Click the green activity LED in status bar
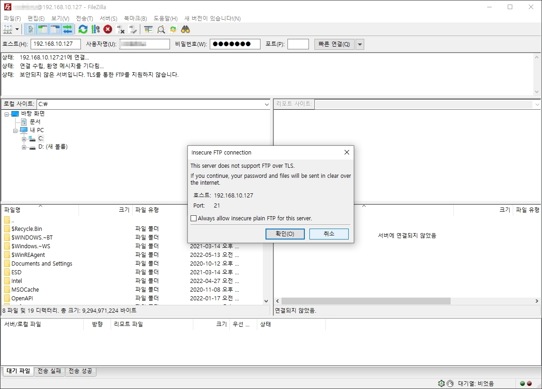The width and height of the screenshot is (542, 389). 522,383
